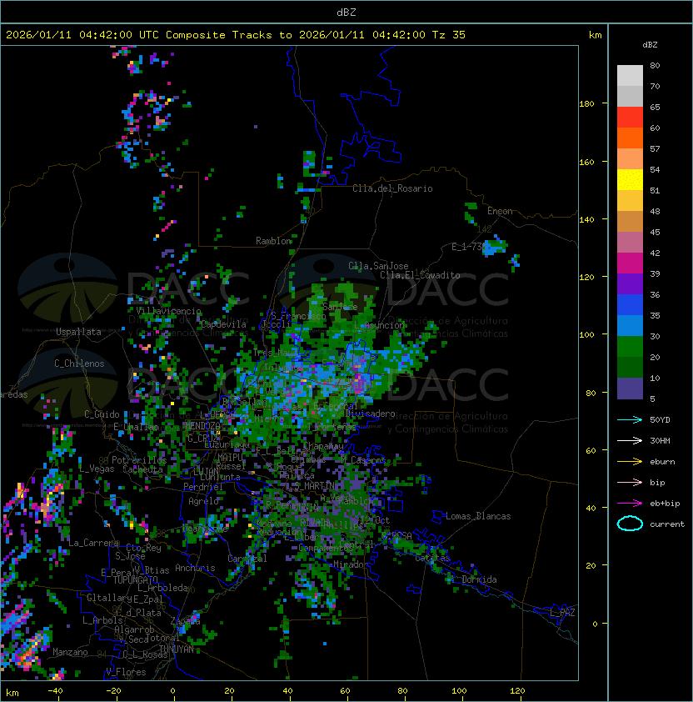
Task: Select the lightest gray swatch below 80
Action: 630,76
